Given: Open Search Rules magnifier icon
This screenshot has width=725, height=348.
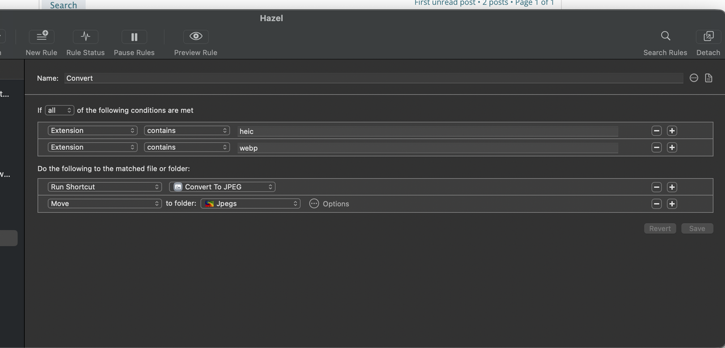Looking at the screenshot, I should pyautogui.click(x=666, y=36).
